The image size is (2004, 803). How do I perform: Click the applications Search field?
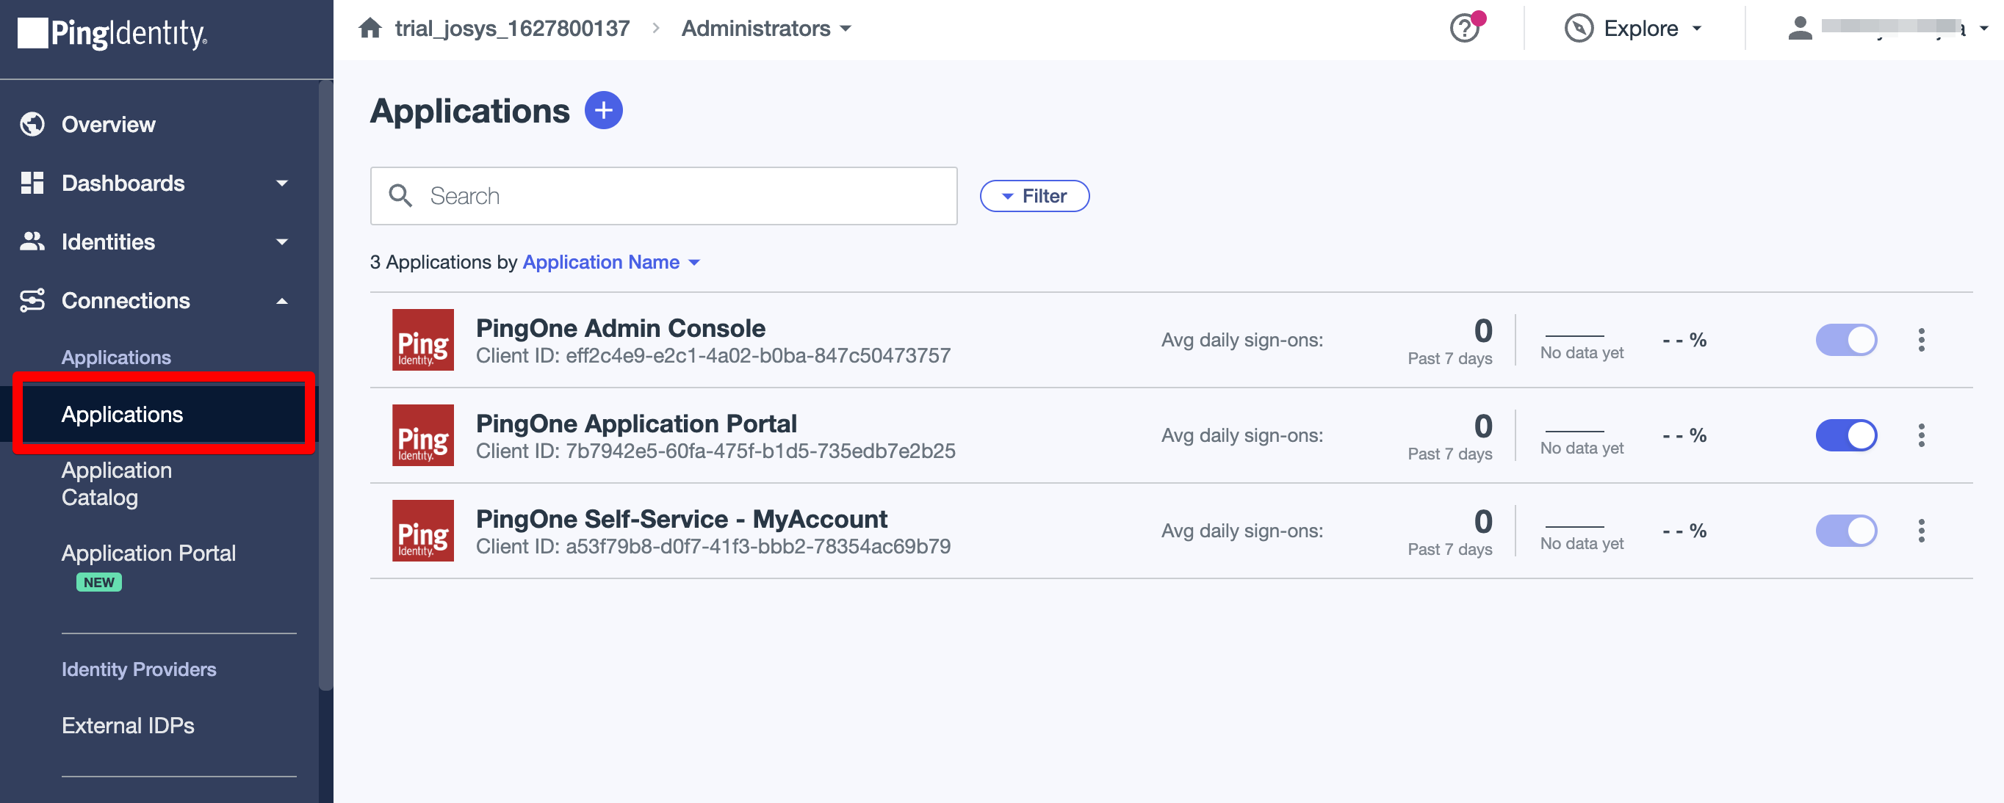(663, 196)
